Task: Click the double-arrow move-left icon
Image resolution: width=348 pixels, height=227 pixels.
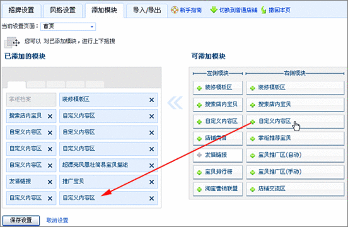Action: click(175, 103)
